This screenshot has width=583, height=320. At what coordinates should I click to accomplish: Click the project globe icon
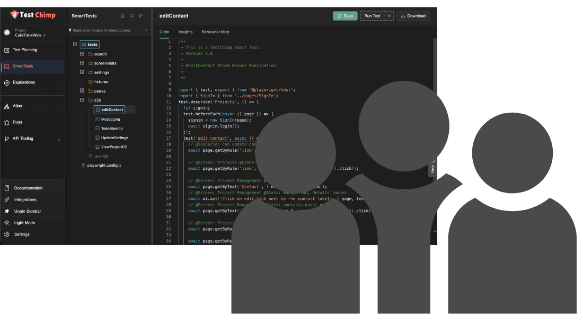point(7,33)
